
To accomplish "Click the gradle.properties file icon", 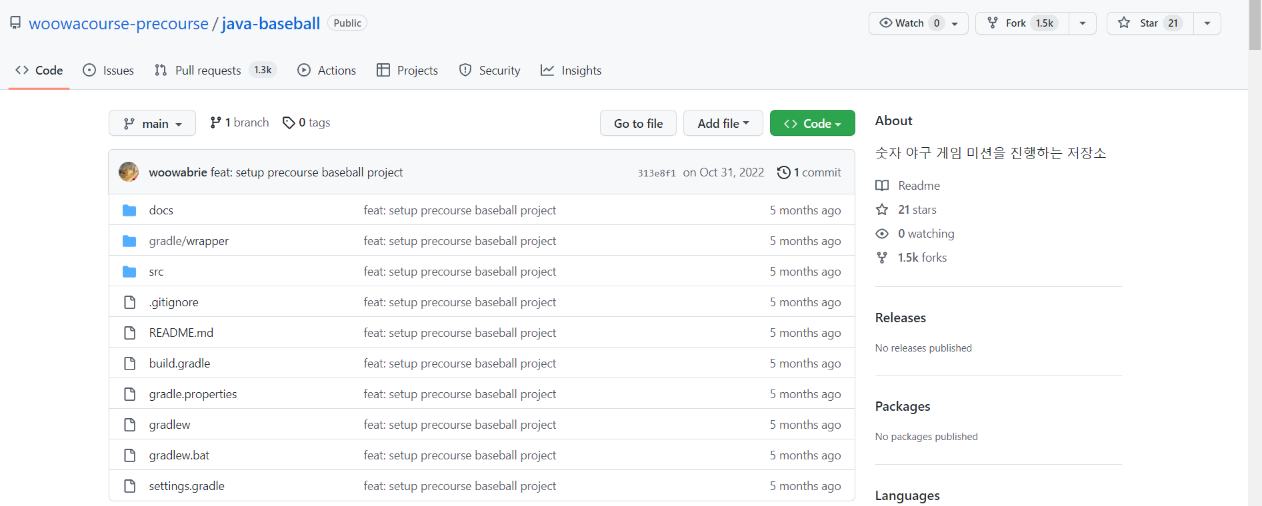I will point(130,394).
